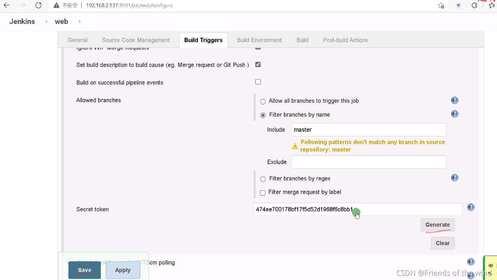Image resolution: width=497 pixels, height=280 pixels.
Task: Expand the Jenkins breadcrumb arrow
Action: (x=46, y=22)
